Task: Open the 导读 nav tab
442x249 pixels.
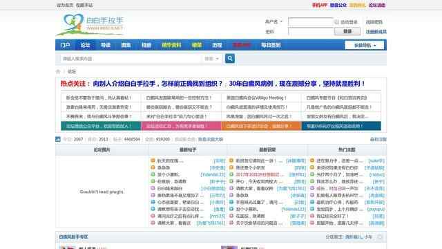Action: (106, 45)
